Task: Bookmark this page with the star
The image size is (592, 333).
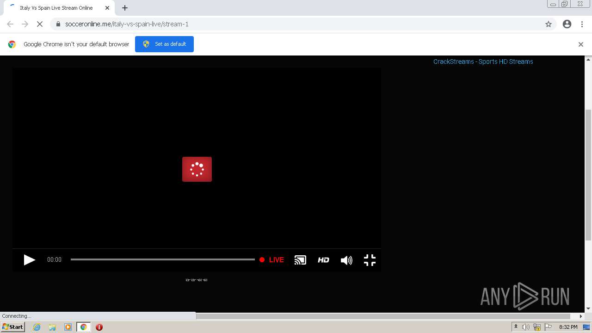Action: point(549,24)
